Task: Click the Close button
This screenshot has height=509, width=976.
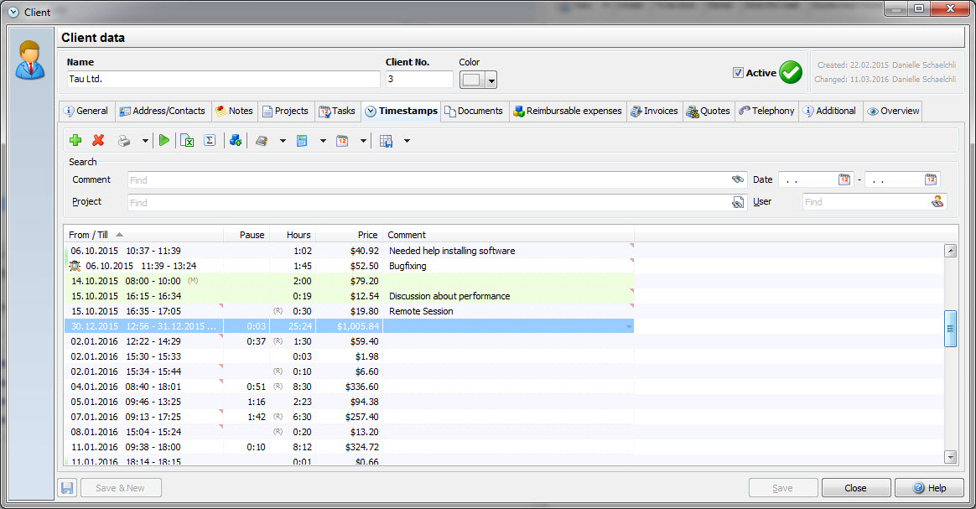Action: 855,488
